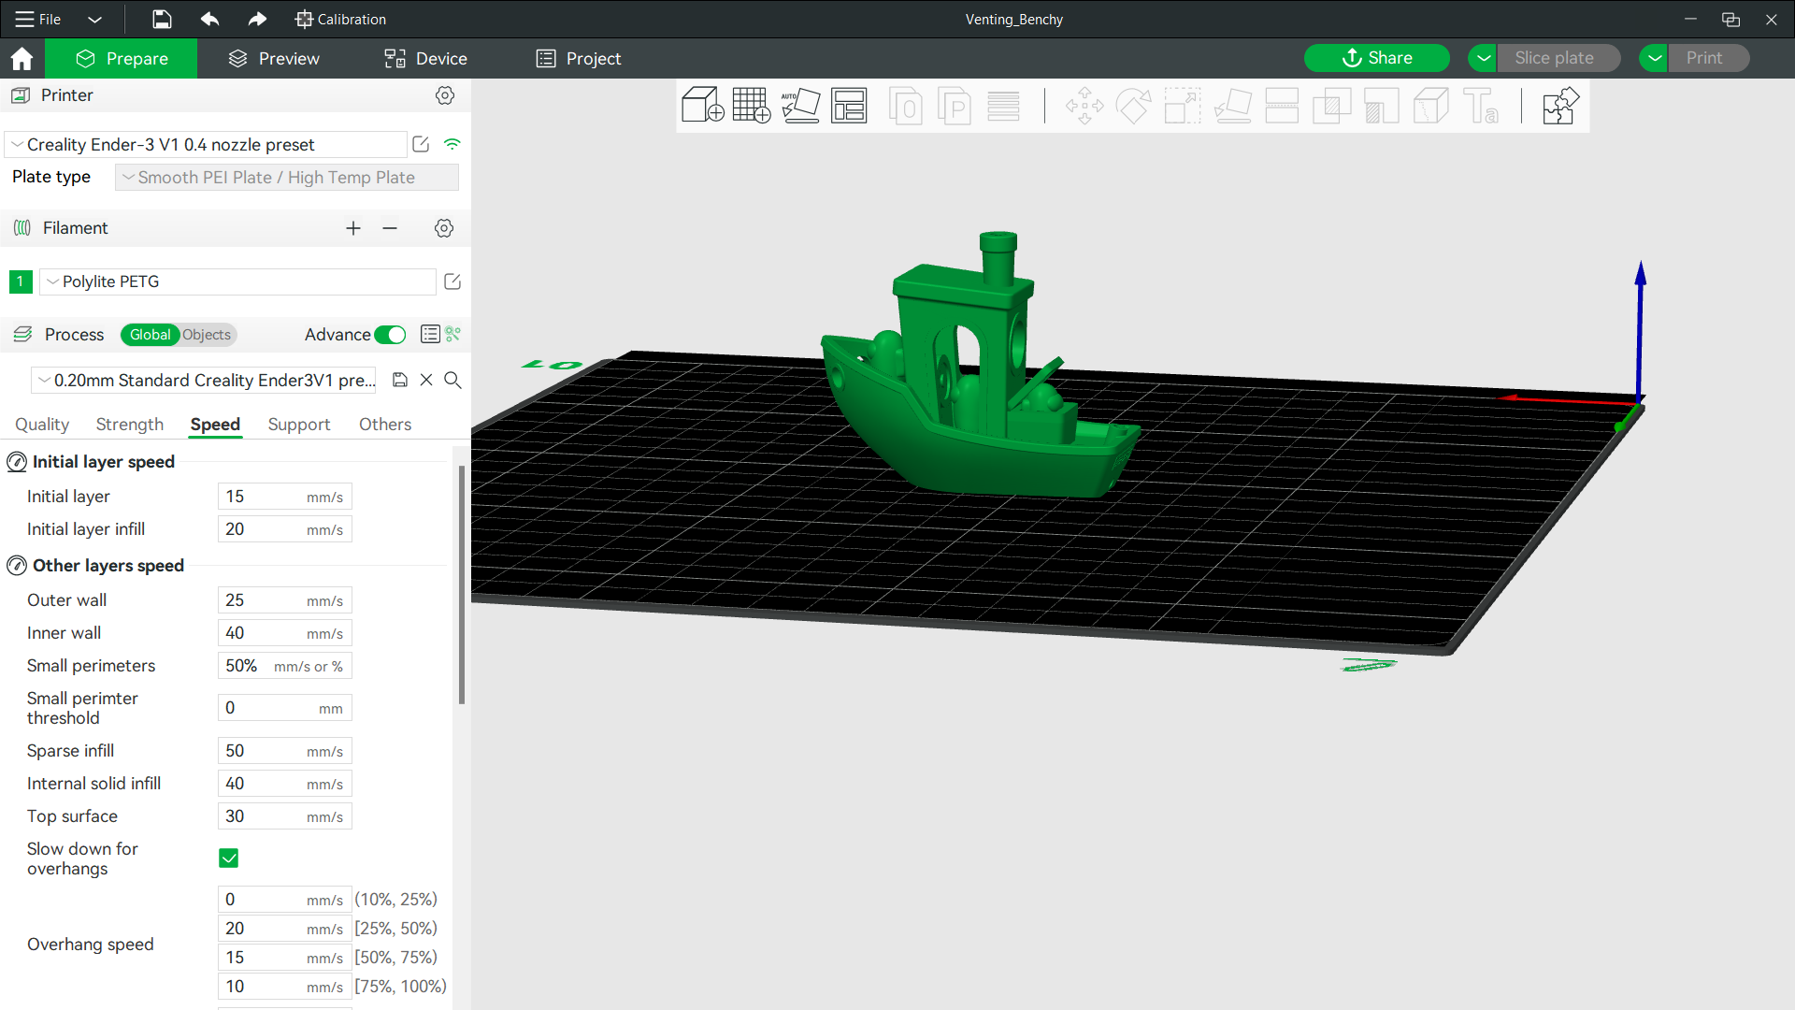This screenshot has width=1795, height=1010.
Task: Open the 0.20mm Standard process preset dropdown
Action: click(204, 380)
